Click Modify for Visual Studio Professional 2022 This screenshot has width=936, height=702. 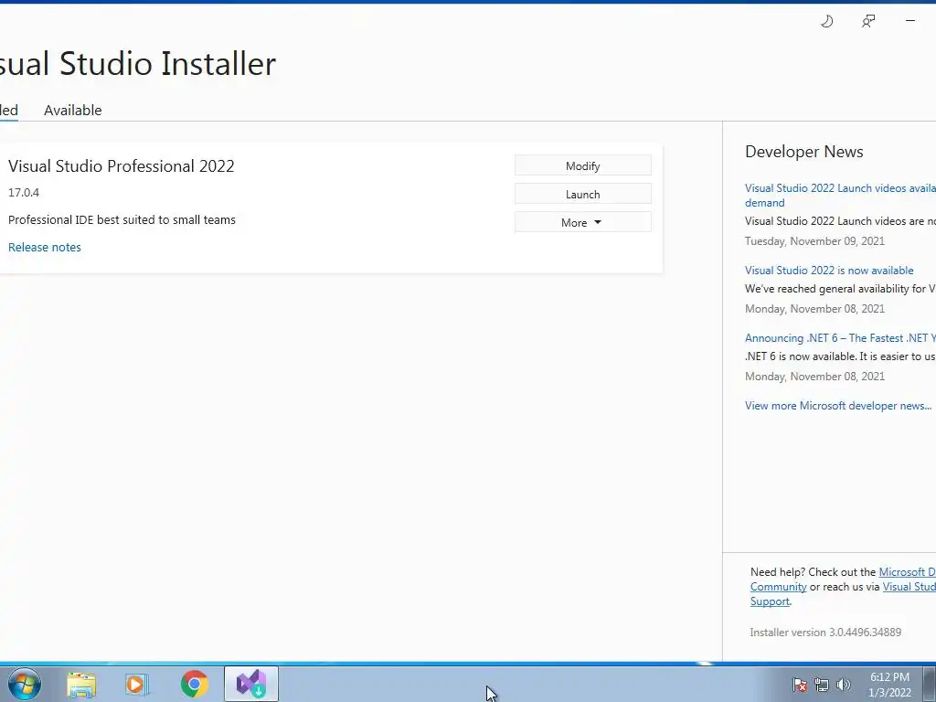click(x=582, y=166)
